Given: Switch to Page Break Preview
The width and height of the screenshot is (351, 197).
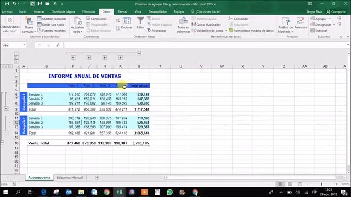Looking at the screenshot, I should coord(300,184).
